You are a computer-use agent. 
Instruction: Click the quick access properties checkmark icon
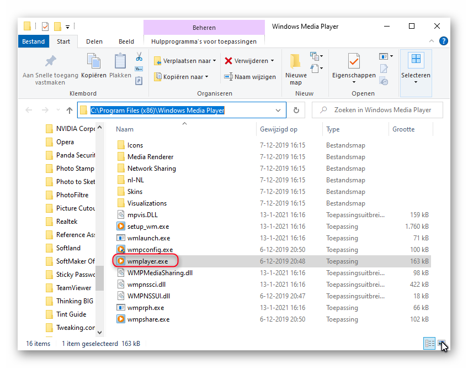pyautogui.click(x=45, y=27)
